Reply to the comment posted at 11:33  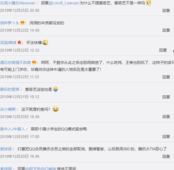(x=166, y=77)
